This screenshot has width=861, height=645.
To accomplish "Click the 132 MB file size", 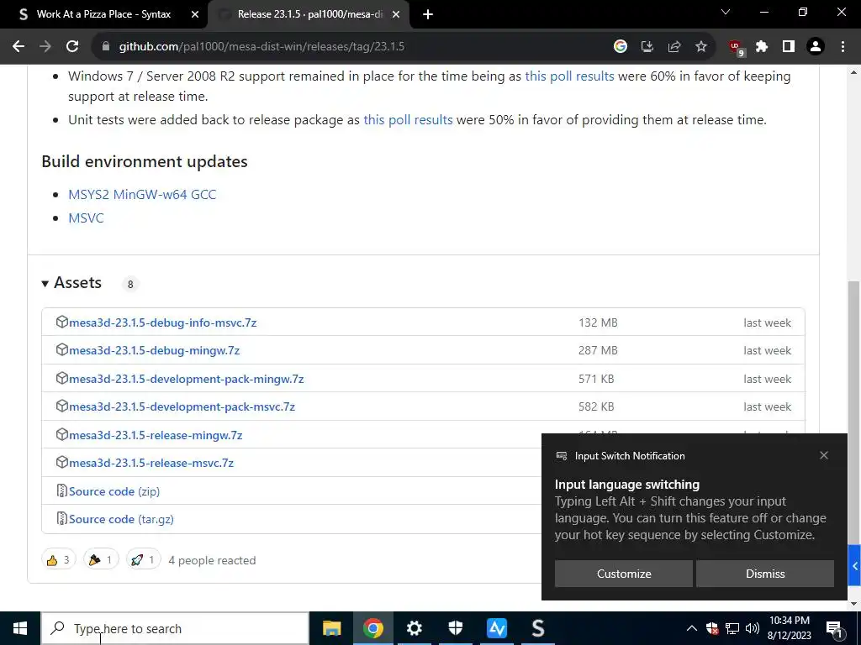I will point(598,322).
